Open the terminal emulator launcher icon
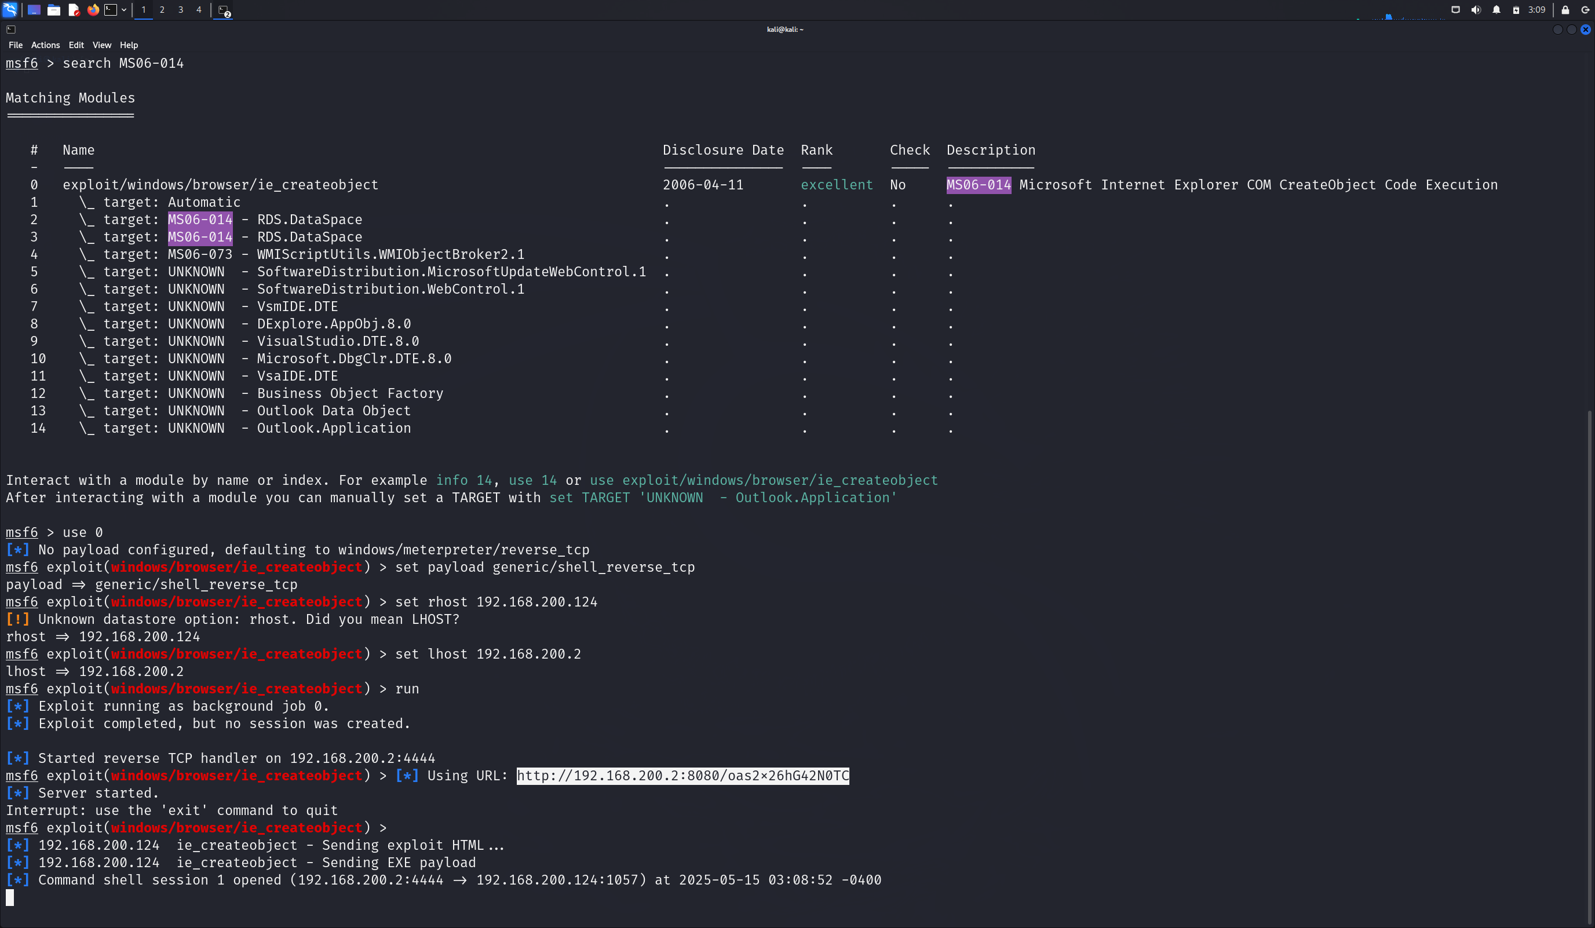This screenshot has height=928, width=1595. tap(111, 9)
